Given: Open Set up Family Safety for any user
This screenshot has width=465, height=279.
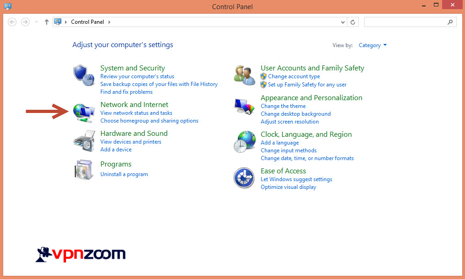Looking at the screenshot, I should [307, 85].
